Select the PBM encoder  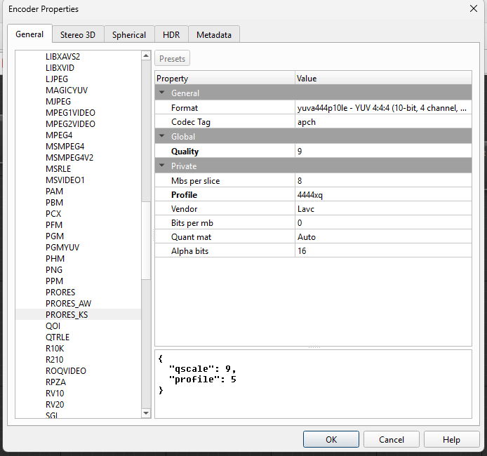(x=54, y=202)
